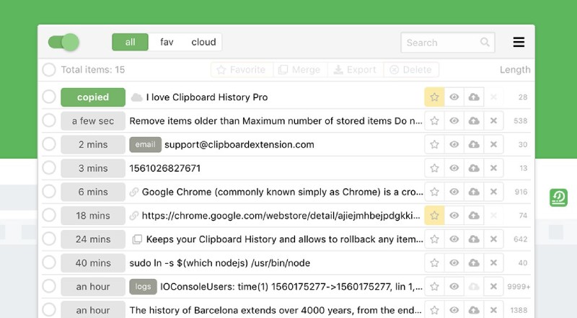Viewport: 577px width, 318px height.
Task: Select the '24 mins' row checkbox
Action: pyautogui.click(x=49, y=239)
